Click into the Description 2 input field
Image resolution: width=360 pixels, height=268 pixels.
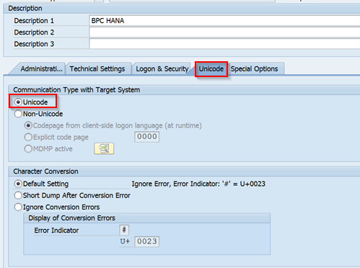pos(224,32)
